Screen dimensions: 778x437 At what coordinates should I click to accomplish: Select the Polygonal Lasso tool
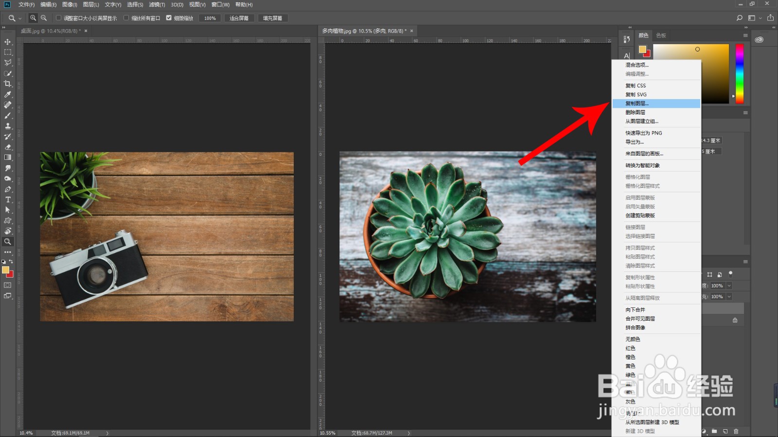coord(8,63)
